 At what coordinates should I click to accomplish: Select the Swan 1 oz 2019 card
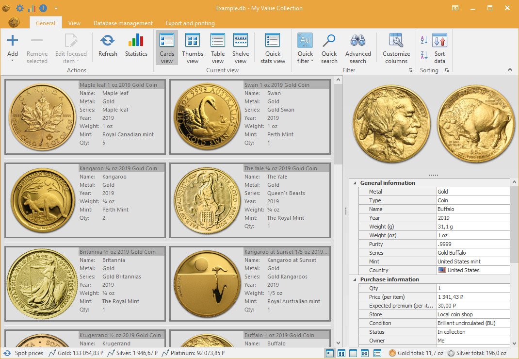pos(250,116)
